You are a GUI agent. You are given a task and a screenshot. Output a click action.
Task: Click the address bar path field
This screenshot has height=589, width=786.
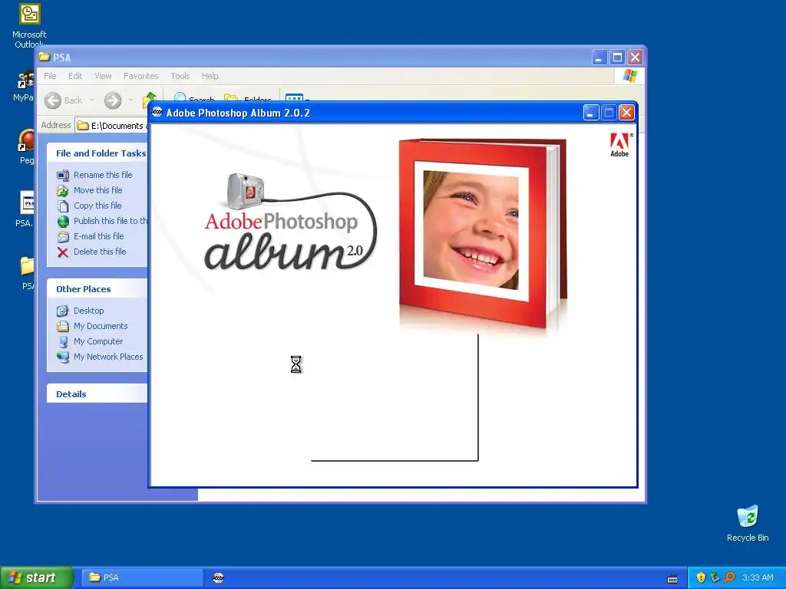113,126
